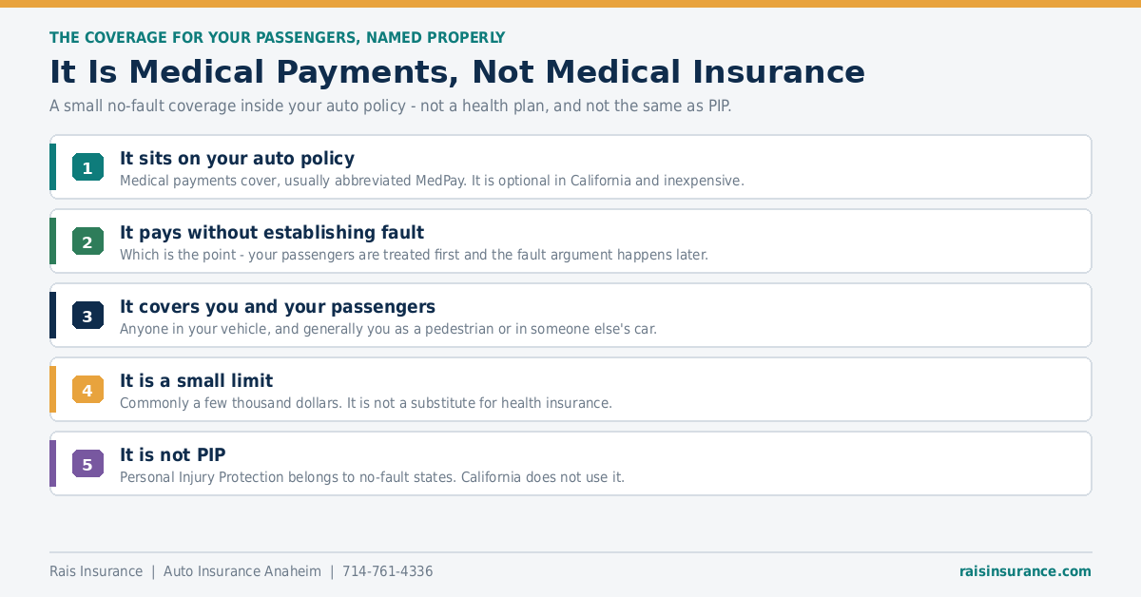
Task: Select the 'It covers you and your passengers' card
Action: click(570, 316)
